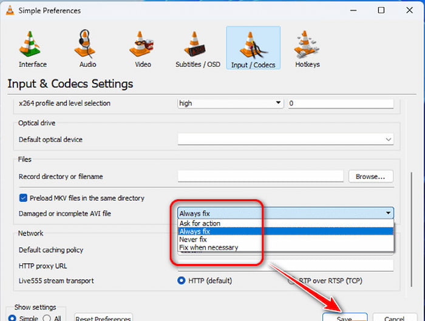Pick 'Always fix' in the dropdown list

pos(285,231)
